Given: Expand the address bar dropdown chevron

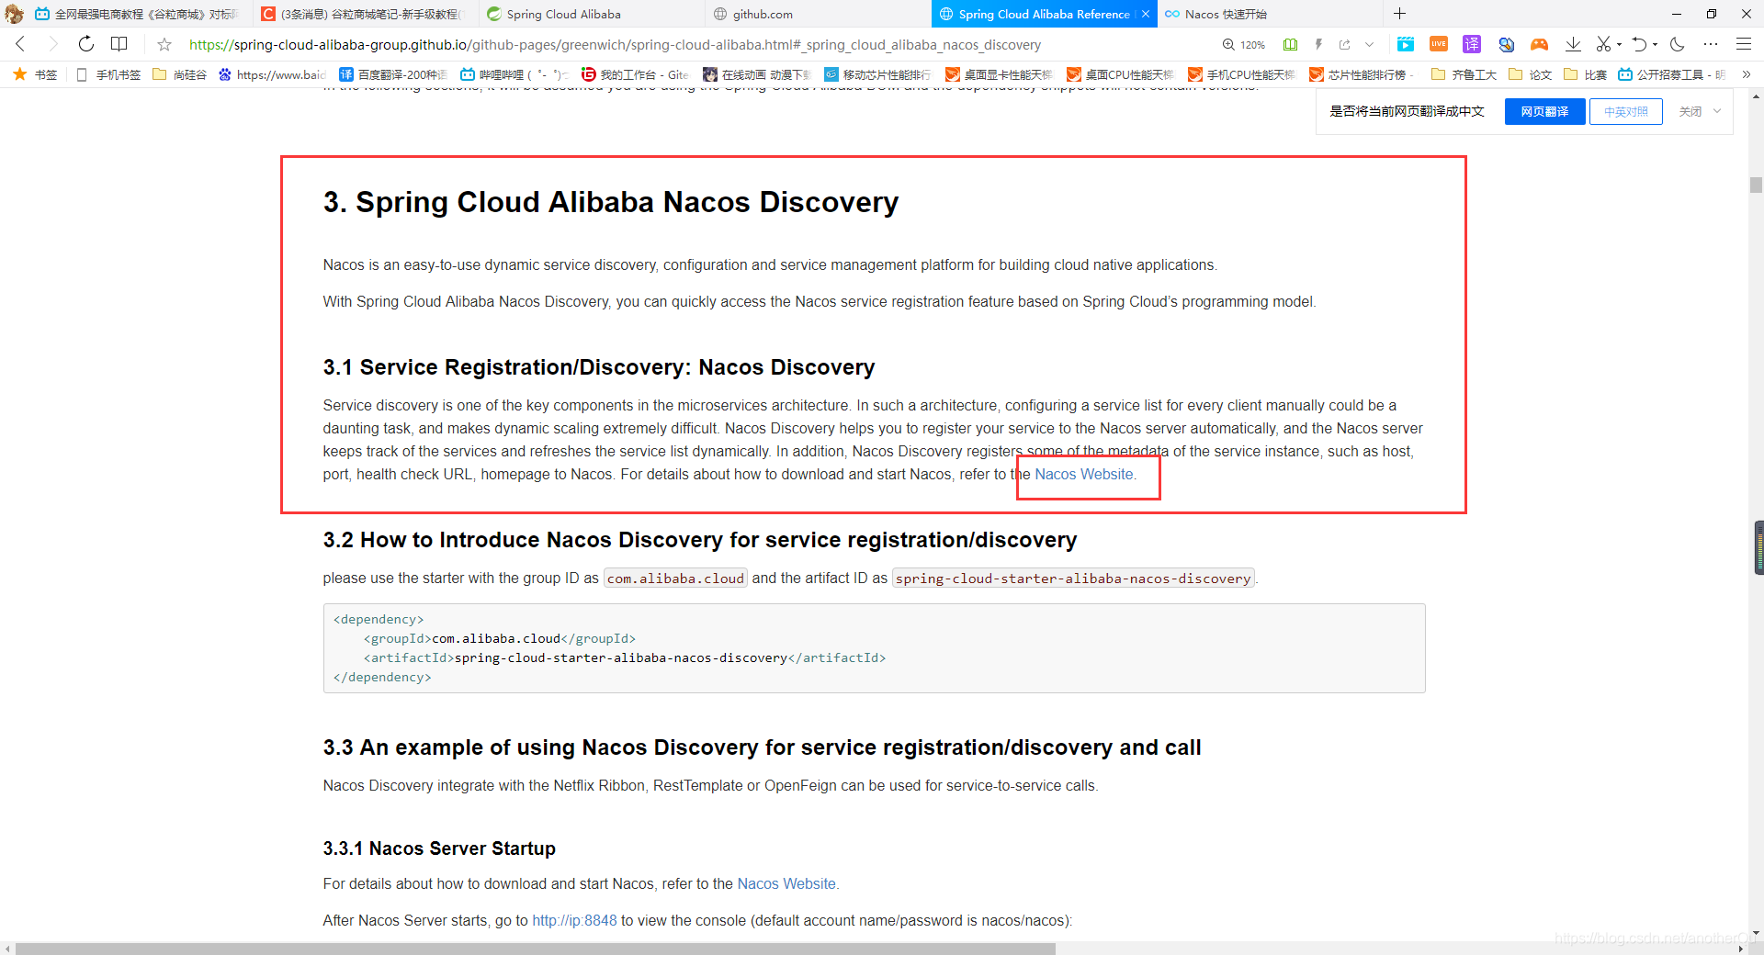Looking at the screenshot, I should click(1370, 44).
